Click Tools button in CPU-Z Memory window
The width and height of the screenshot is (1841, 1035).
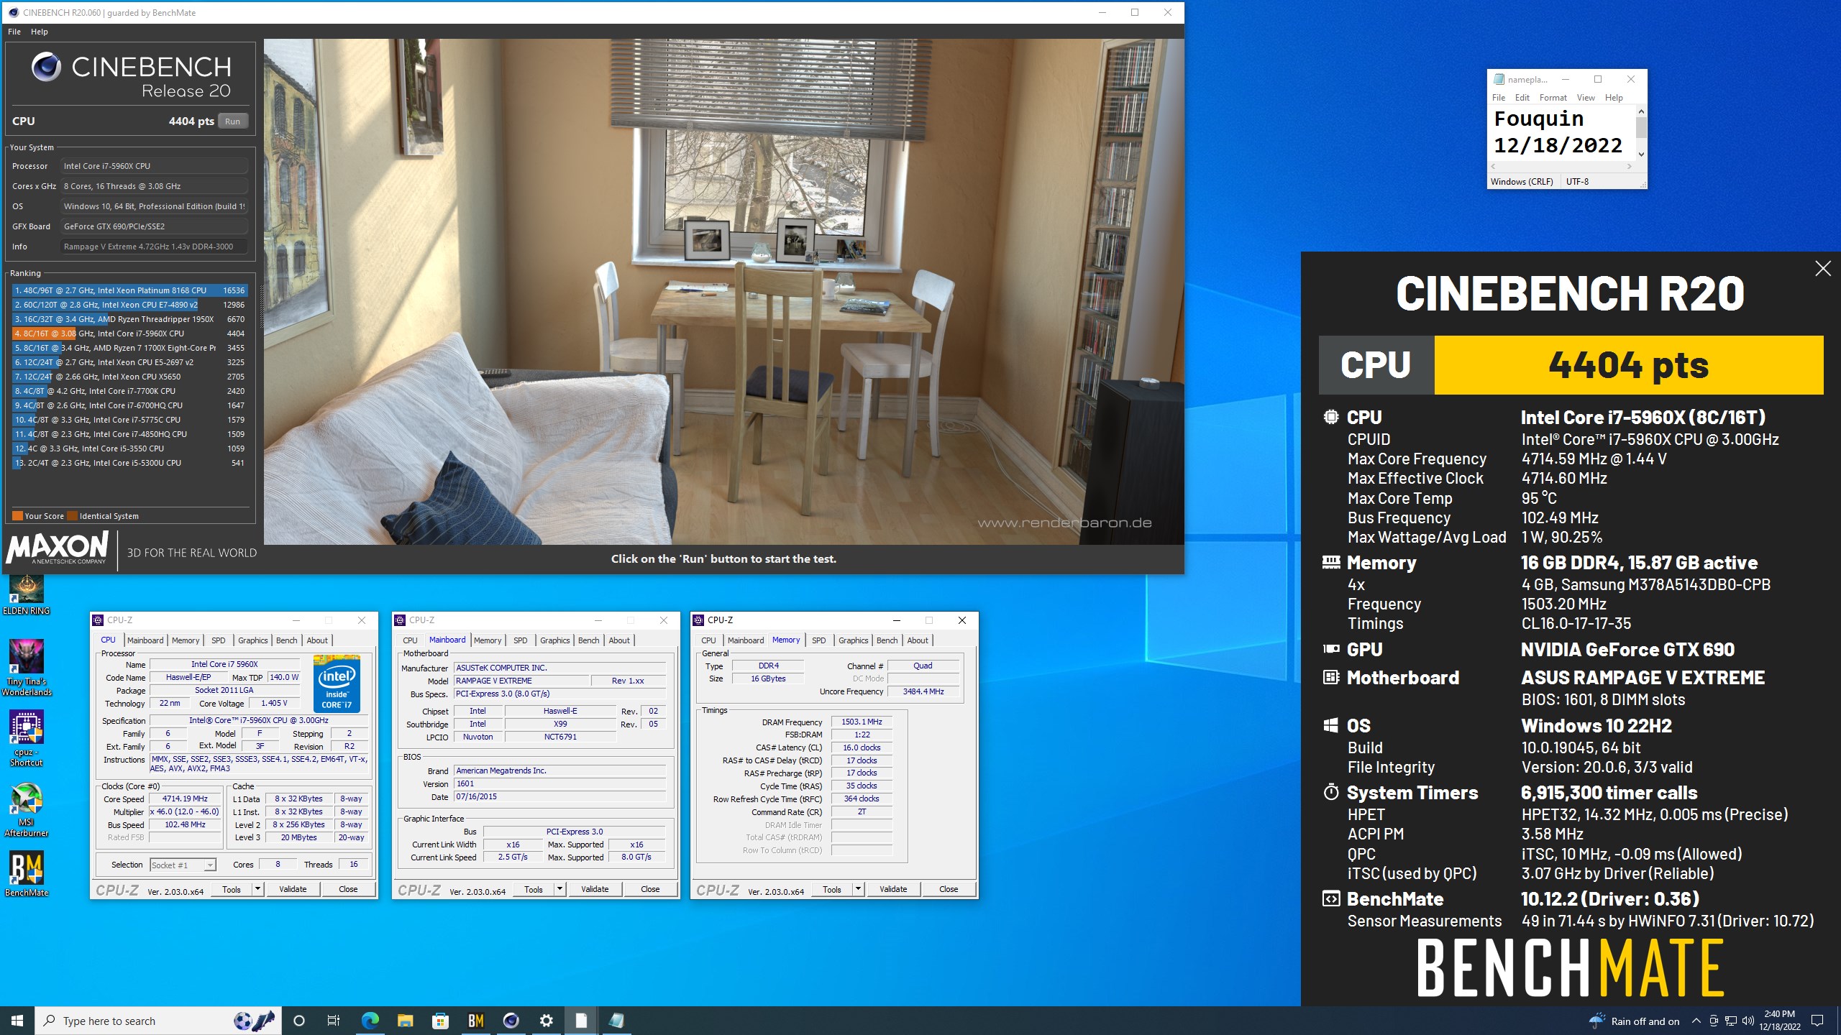832,889
